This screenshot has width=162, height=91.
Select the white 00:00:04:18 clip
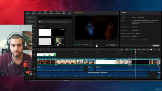[105, 62]
